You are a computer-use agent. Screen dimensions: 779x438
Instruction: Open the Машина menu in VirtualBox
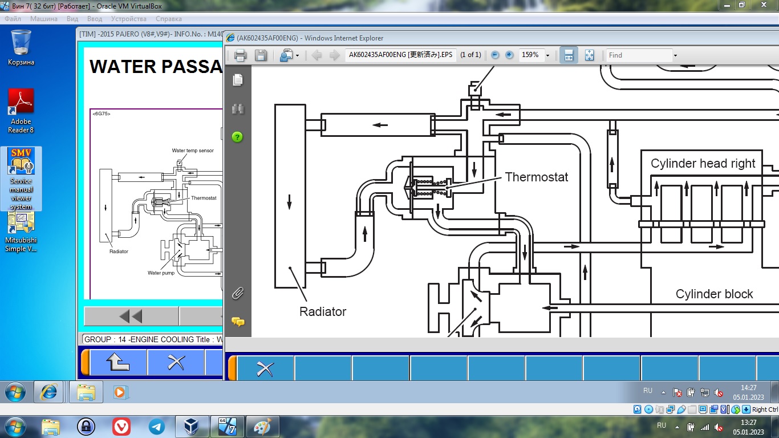pos(44,19)
